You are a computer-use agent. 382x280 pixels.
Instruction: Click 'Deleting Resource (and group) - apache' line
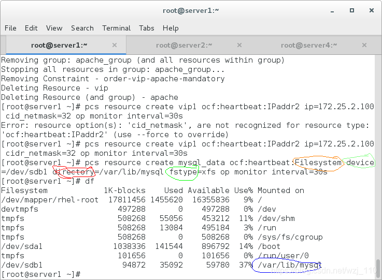(x=90, y=97)
